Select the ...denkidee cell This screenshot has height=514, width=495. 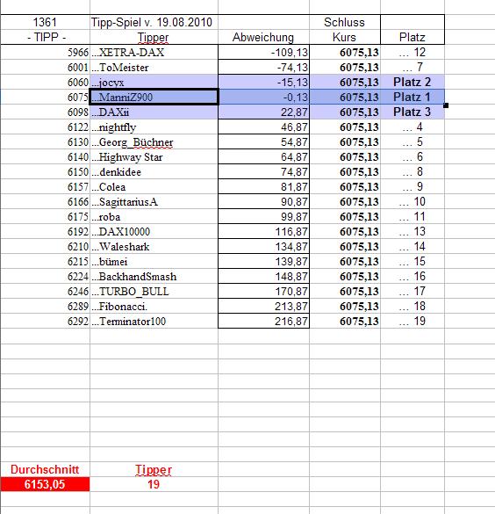click(154, 171)
